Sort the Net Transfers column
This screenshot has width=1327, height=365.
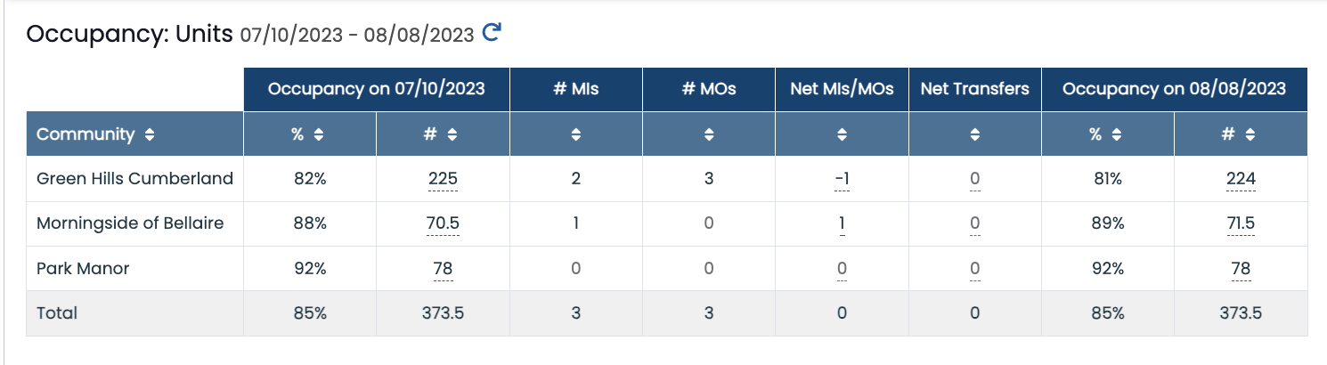975,134
